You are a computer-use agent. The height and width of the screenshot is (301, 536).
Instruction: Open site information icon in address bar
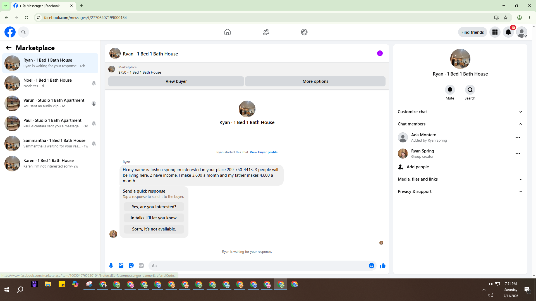click(39, 18)
